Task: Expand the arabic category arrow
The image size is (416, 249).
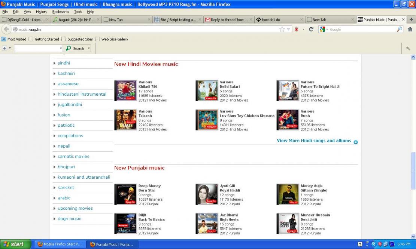Action: click(54, 198)
